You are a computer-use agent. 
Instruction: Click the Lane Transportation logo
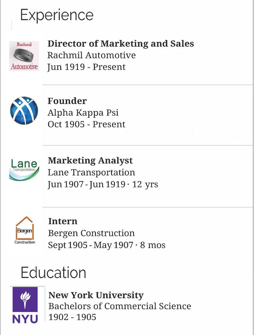pos(24,169)
